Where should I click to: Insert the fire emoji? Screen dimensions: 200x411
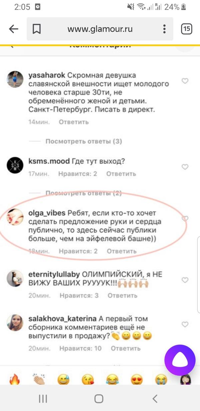click(x=14, y=380)
